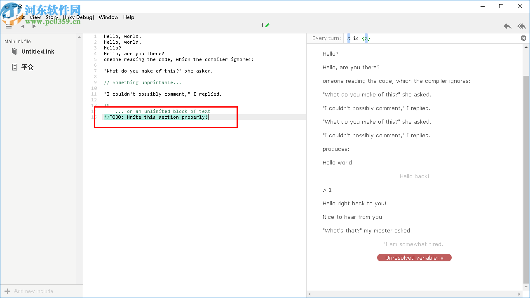Click 'Hello world' in the player output
This screenshot has width=530, height=298.
point(337,162)
